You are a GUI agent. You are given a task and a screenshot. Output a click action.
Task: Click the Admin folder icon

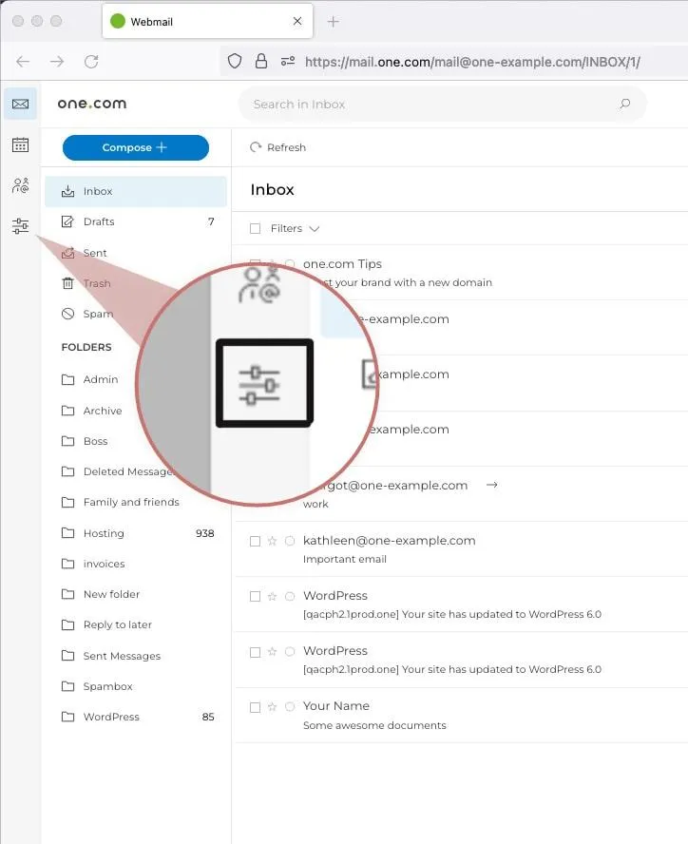pyautogui.click(x=67, y=379)
